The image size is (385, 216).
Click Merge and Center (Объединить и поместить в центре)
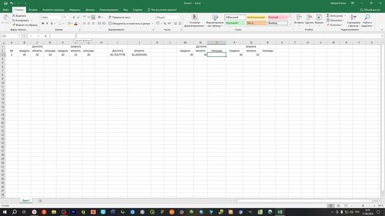129,23
